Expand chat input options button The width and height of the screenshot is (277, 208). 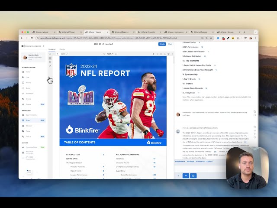(x=178, y=175)
